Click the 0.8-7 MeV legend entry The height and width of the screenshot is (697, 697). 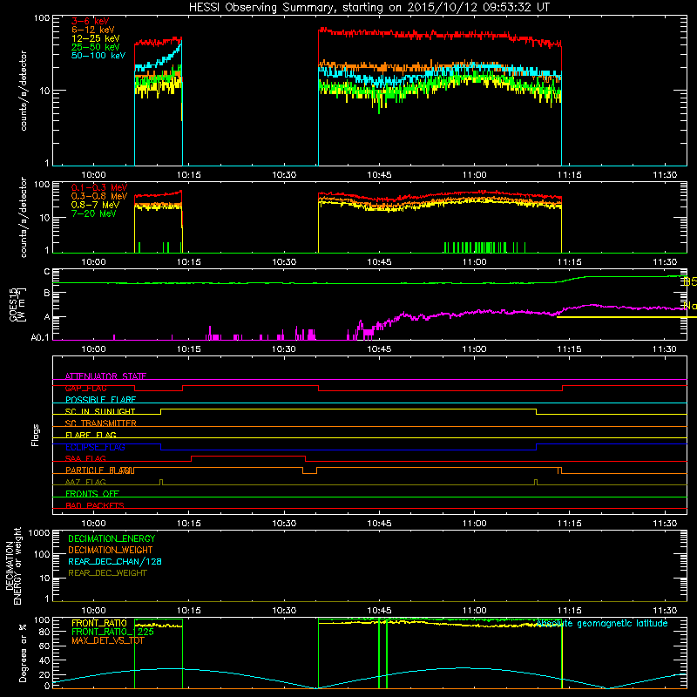coord(95,205)
